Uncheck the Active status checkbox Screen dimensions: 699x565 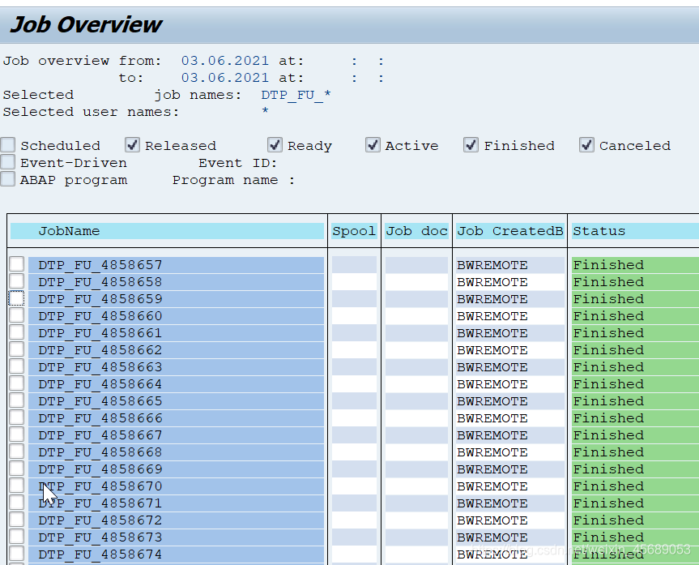[373, 145]
